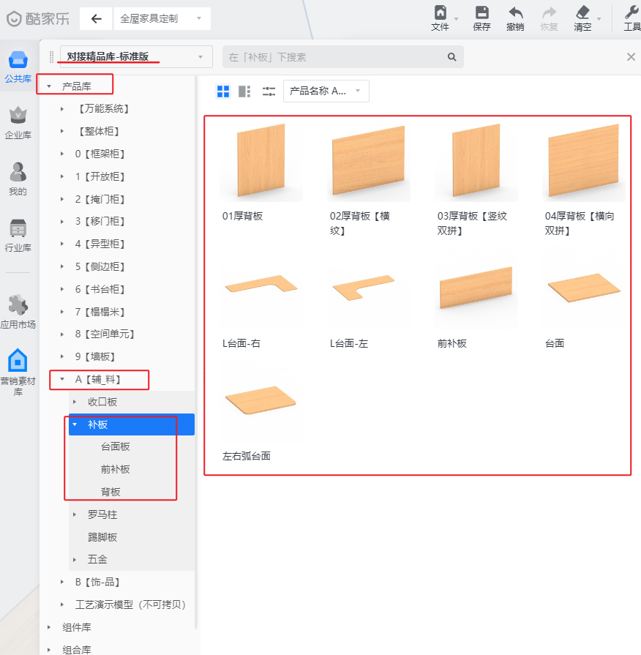Open the Tools (工具) wrench icon

click(631, 13)
